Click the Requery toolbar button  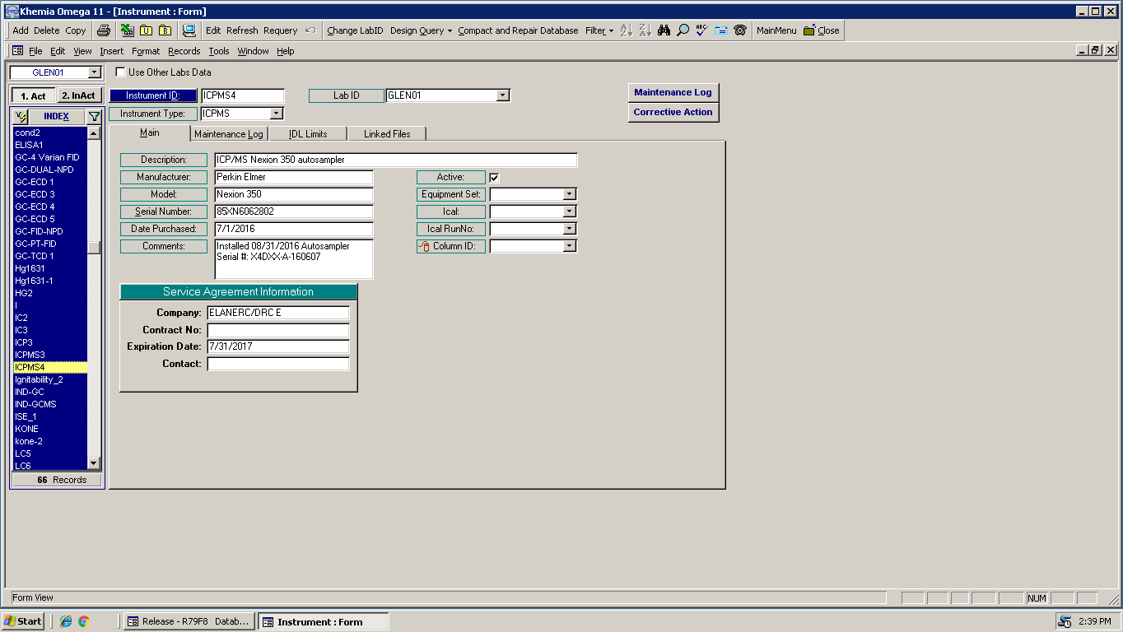pos(280,30)
